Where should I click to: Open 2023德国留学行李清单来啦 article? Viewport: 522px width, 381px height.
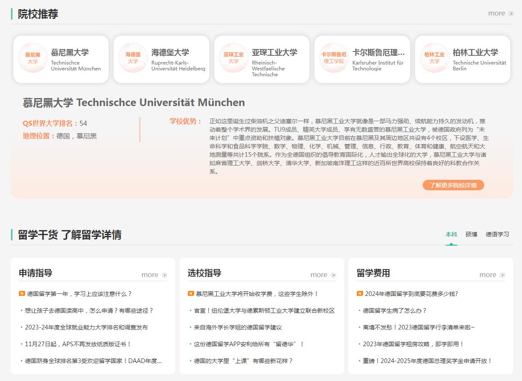point(418,327)
